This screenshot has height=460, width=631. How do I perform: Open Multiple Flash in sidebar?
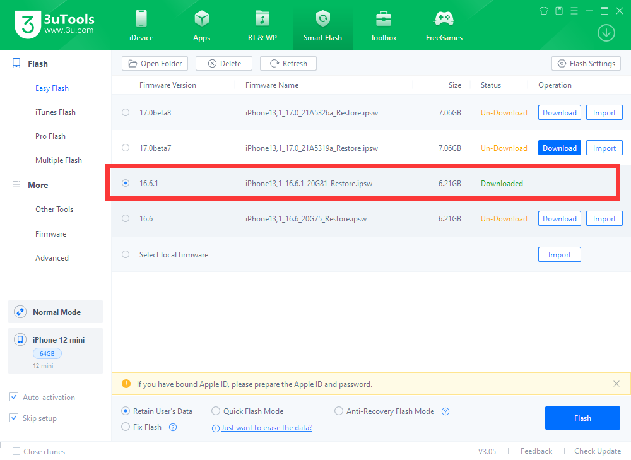59,160
